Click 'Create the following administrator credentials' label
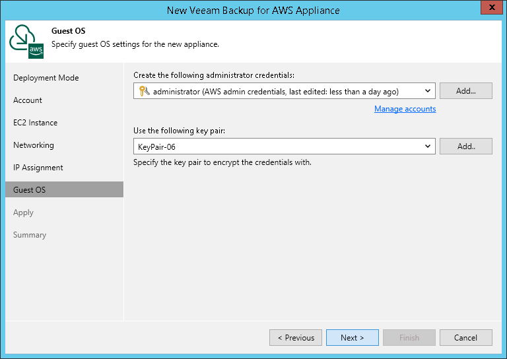This screenshot has height=359, width=507. 214,75
